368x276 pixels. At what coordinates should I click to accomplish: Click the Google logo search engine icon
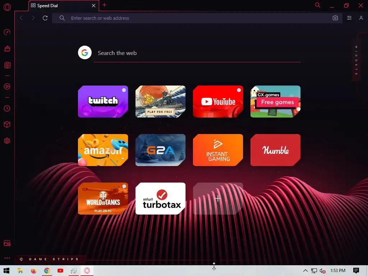85,52
